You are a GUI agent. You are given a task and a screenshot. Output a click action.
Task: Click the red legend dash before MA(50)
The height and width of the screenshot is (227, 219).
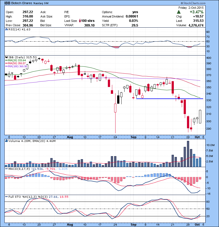click(6, 63)
